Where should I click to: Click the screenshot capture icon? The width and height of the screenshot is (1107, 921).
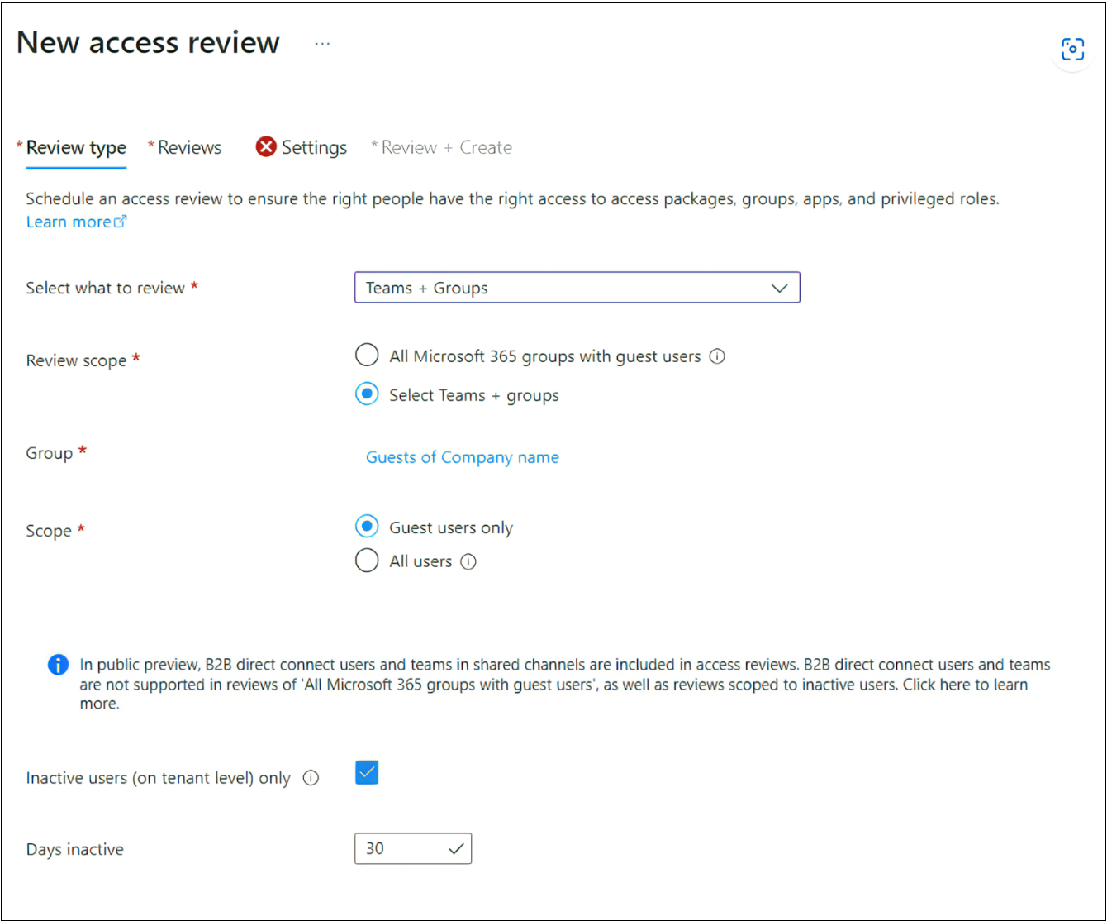coord(1072,50)
